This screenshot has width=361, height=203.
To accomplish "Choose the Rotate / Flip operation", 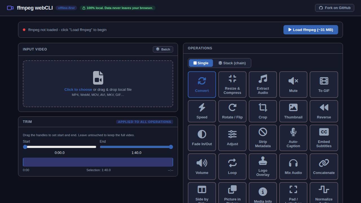I will 232,111.
